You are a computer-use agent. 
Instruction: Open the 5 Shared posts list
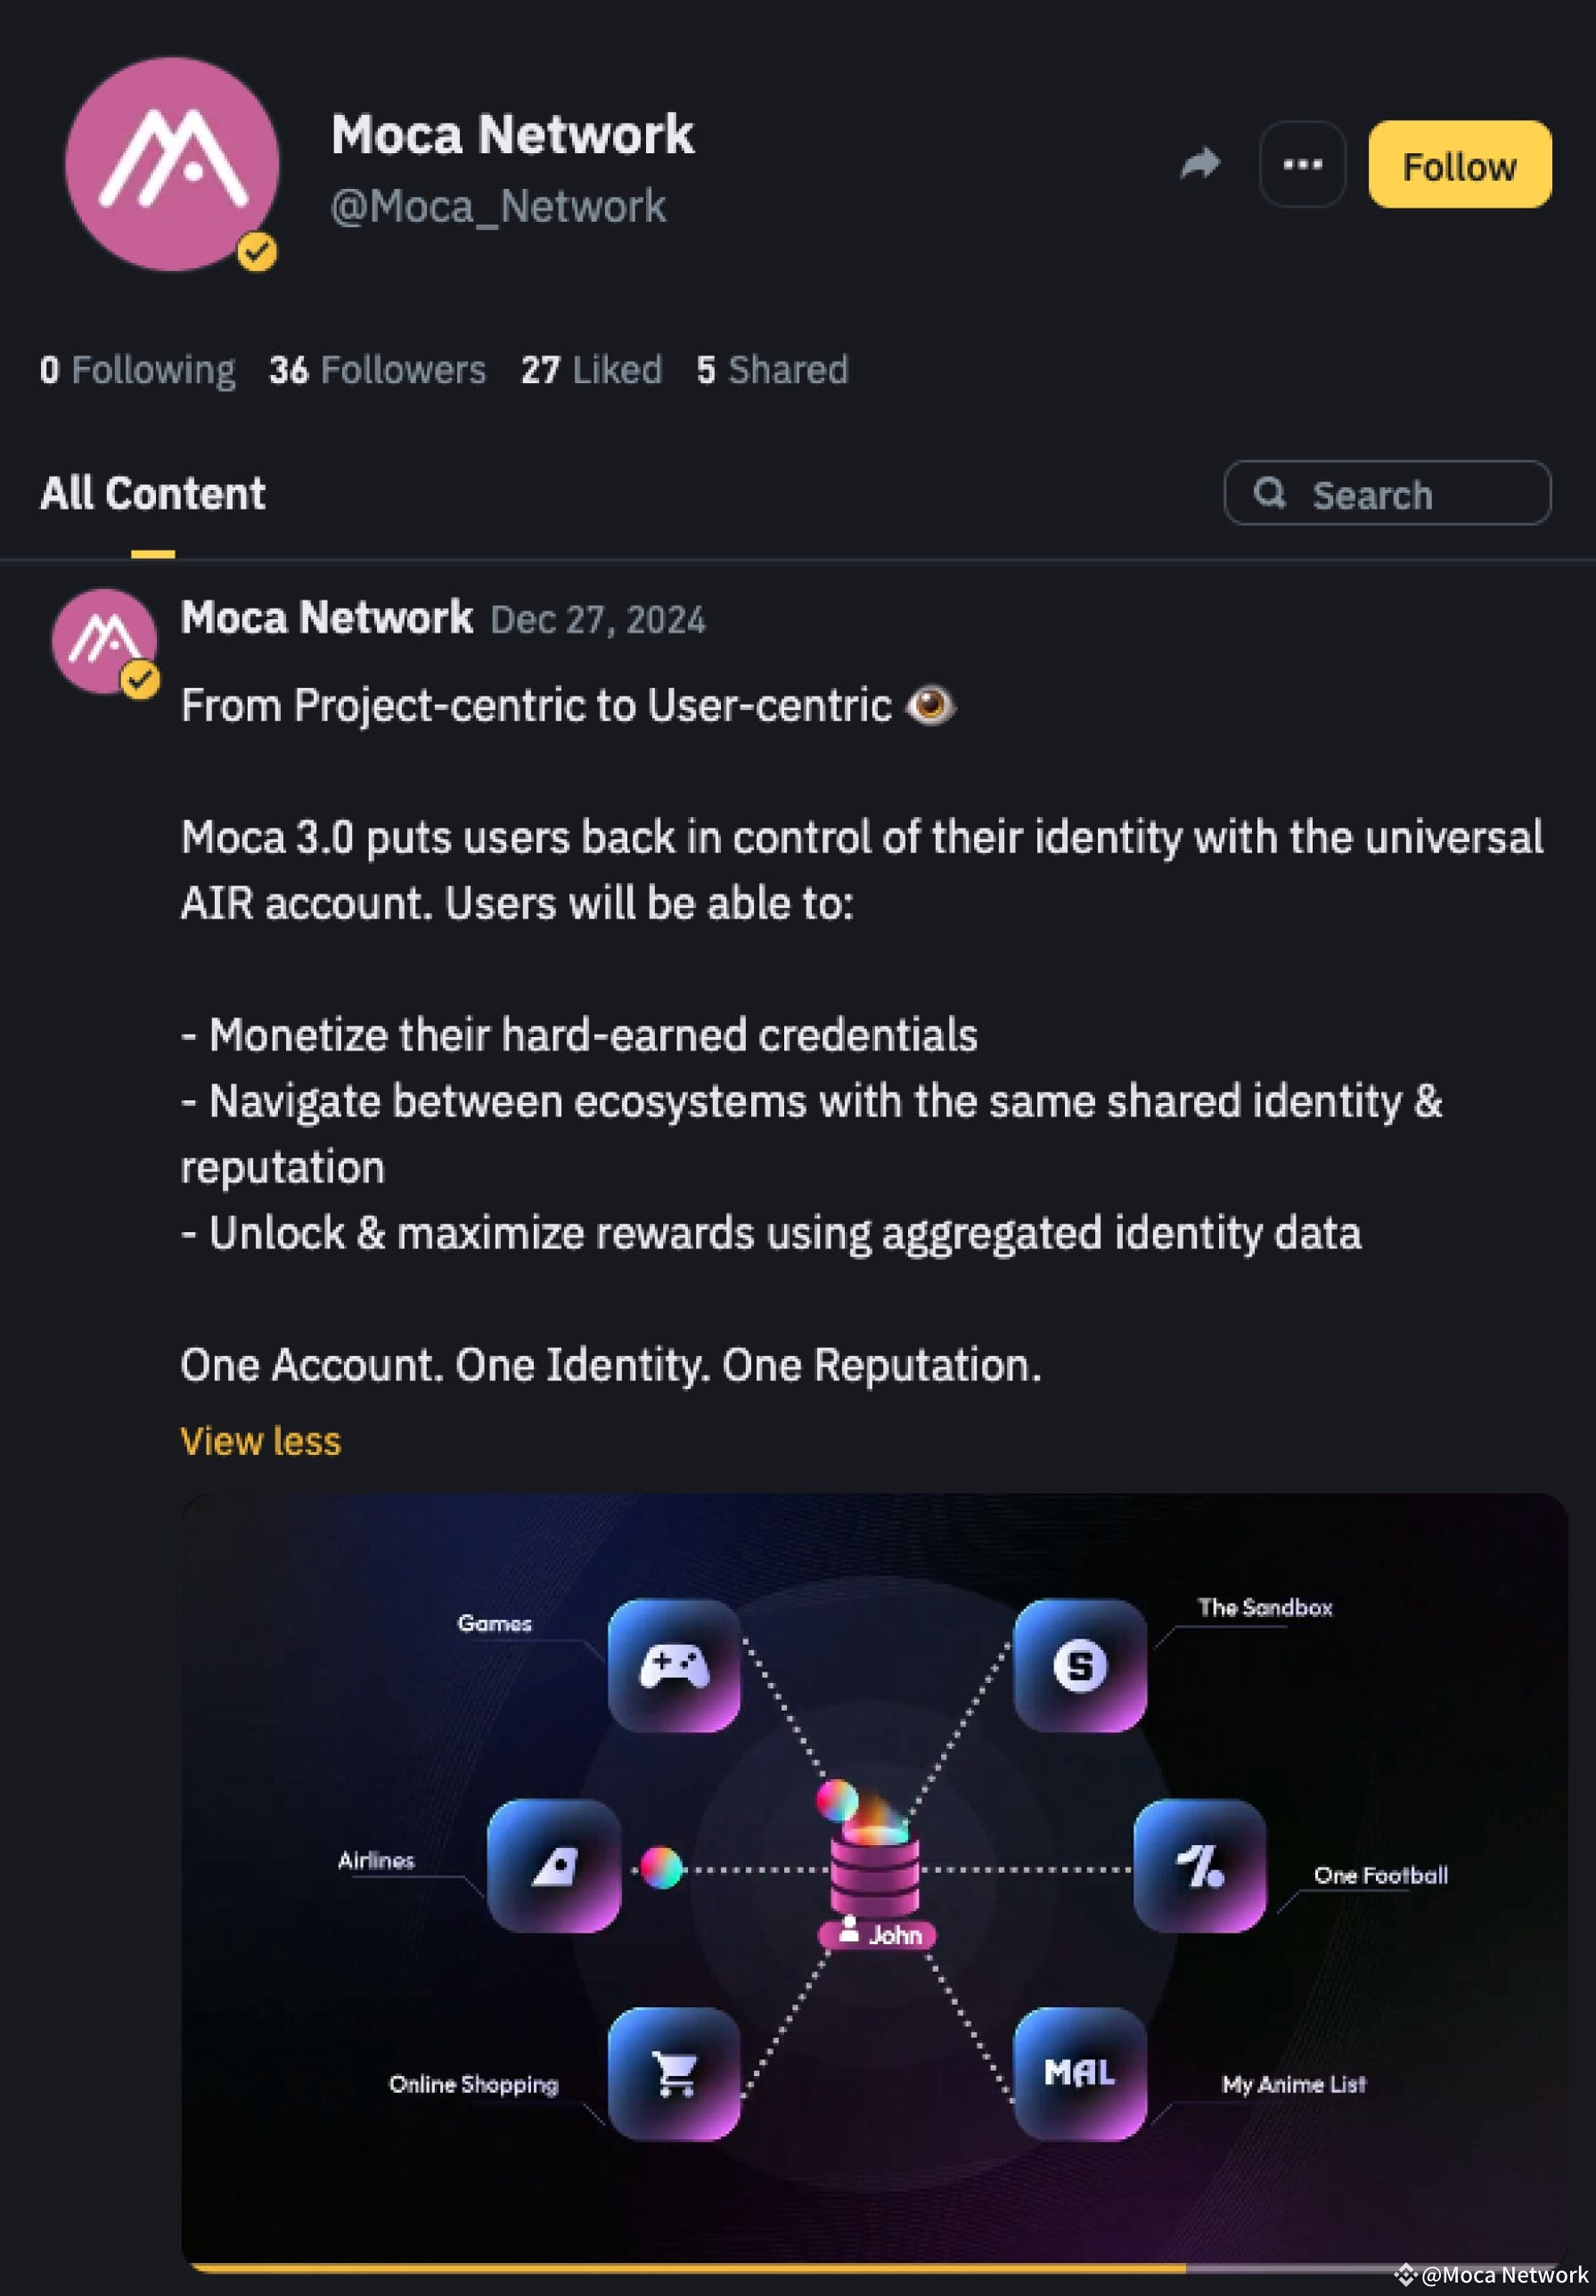[773, 370]
